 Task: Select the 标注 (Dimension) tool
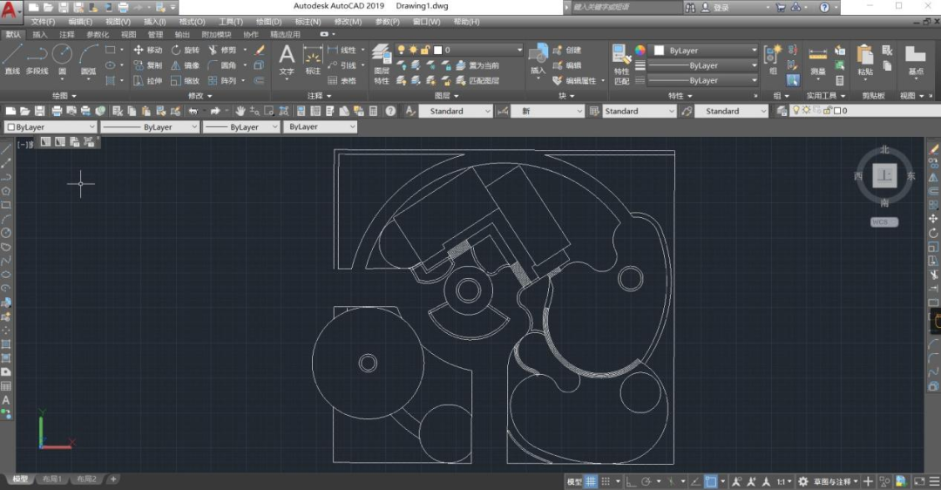[x=313, y=60]
